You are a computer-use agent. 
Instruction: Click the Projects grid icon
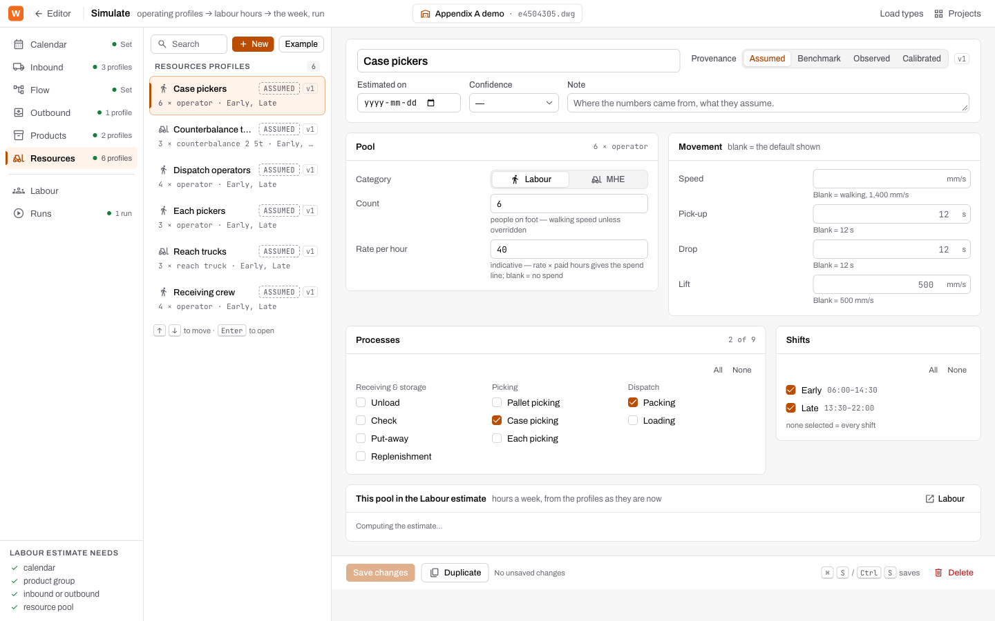(938, 14)
